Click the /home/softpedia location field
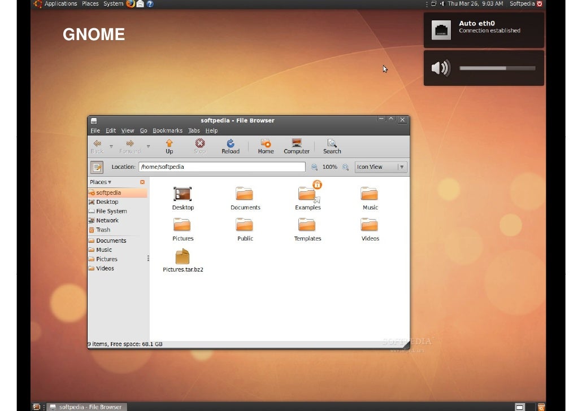 point(222,167)
